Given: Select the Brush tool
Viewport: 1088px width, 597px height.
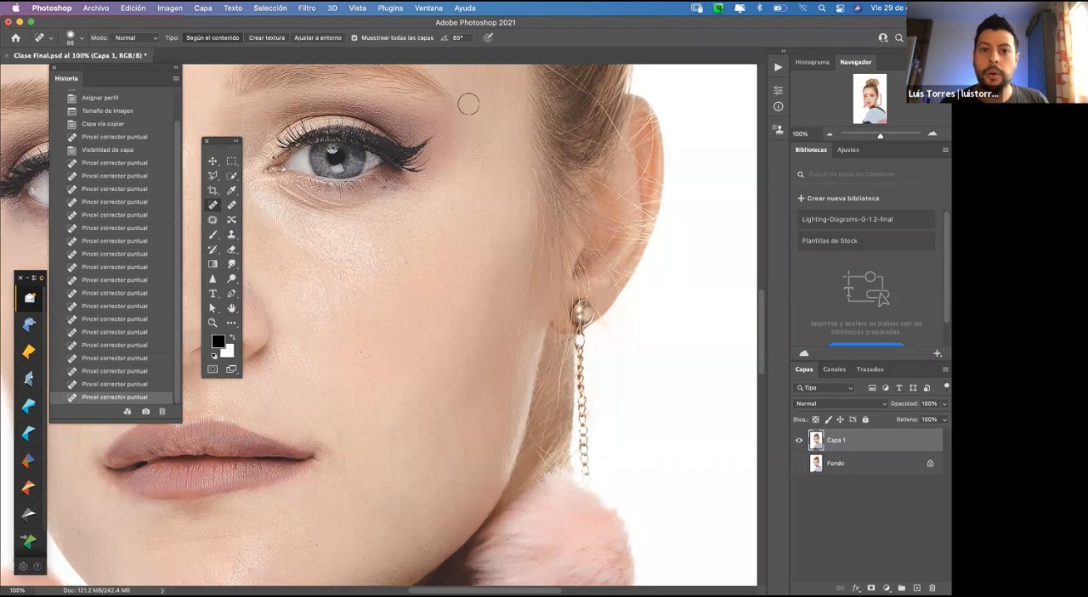Looking at the screenshot, I should tap(212, 234).
